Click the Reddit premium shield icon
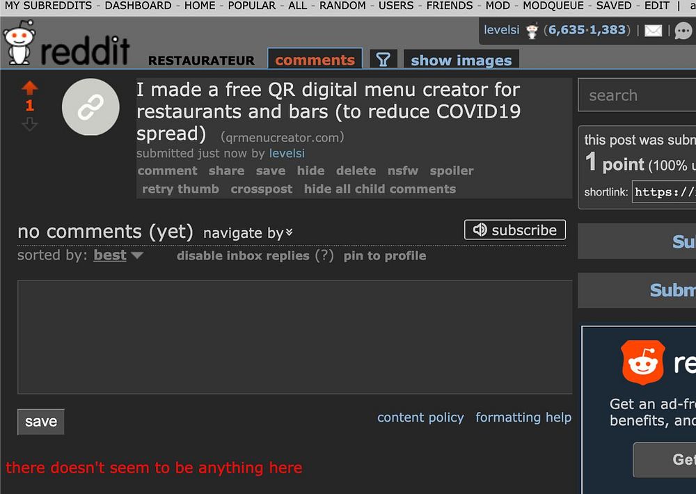The height and width of the screenshot is (494, 696). [642, 362]
